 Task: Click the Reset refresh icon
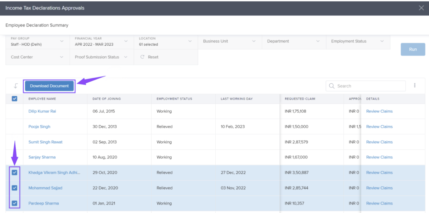142,57
